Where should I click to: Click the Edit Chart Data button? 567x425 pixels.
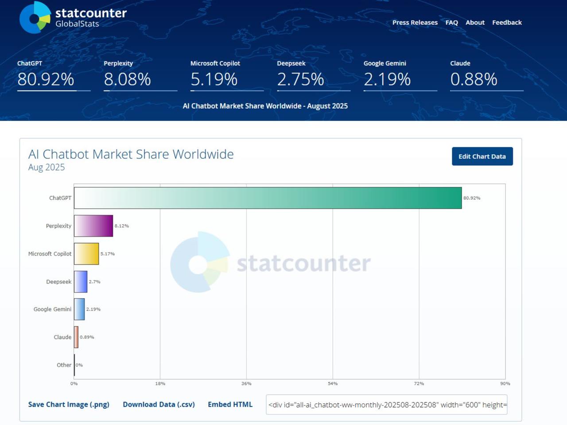coord(482,156)
